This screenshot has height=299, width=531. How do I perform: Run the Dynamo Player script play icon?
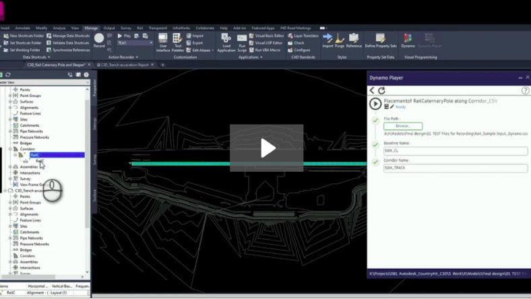point(375,103)
